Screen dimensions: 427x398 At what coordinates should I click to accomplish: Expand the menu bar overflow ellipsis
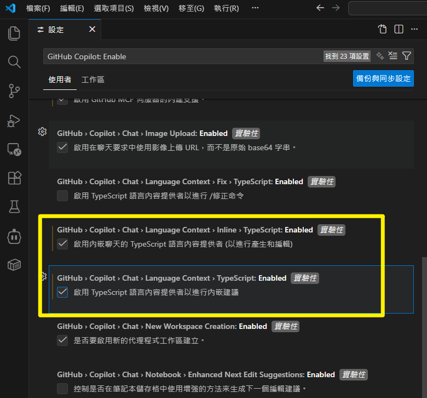[255, 8]
